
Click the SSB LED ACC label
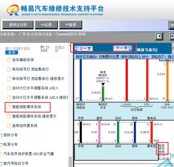pyautogui.click(x=167, y=106)
